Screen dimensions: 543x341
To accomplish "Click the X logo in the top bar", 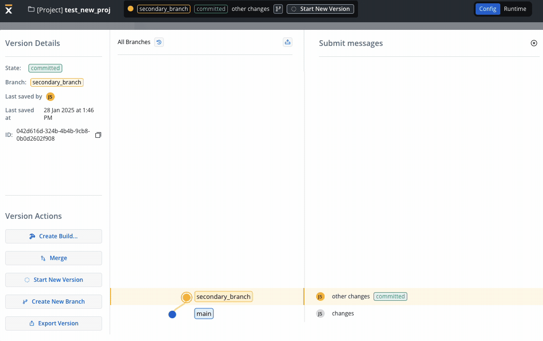I will tap(9, 9).
